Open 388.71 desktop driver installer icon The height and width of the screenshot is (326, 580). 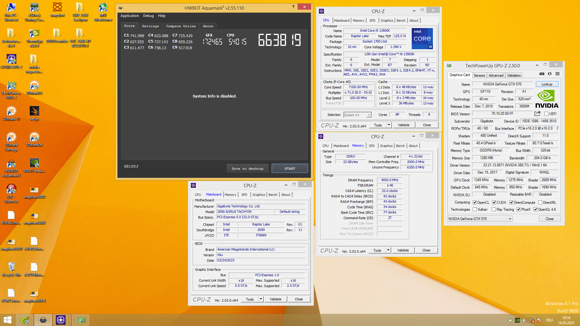(34, 166)
